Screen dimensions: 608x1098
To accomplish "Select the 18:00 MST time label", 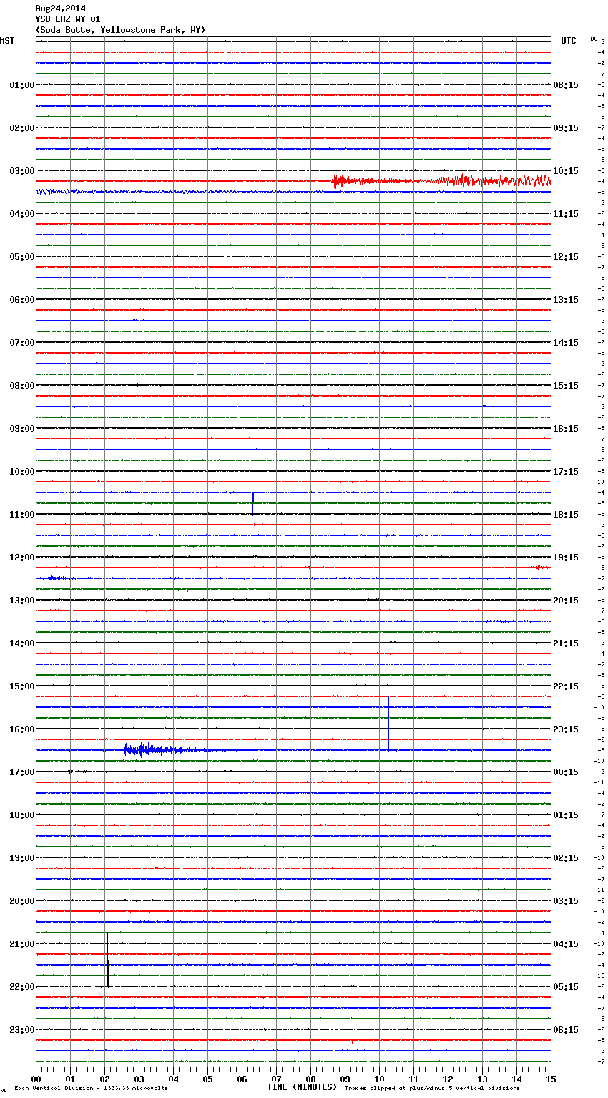I will (x=22, y=815).
